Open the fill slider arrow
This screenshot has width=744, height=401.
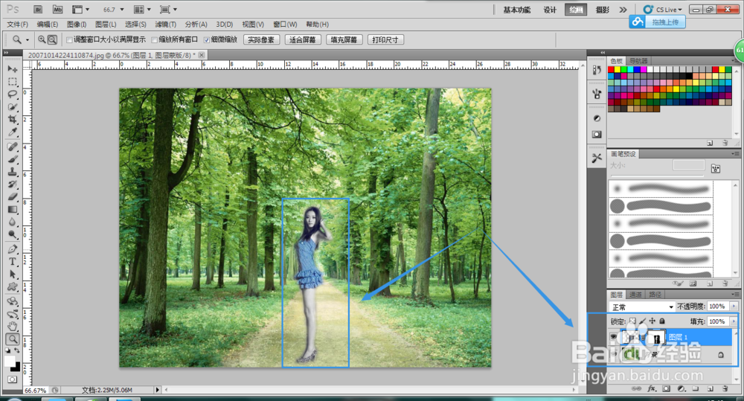click(x=734, y=321)
